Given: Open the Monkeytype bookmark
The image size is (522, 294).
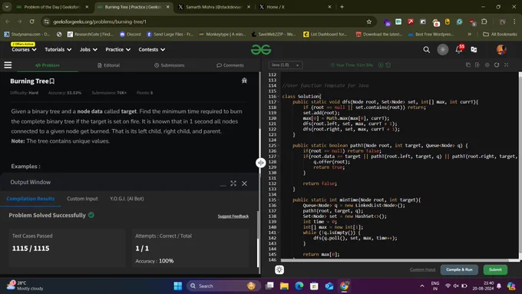Looking at the screenshot, I should pyautogui.click(x=222, y=34).
